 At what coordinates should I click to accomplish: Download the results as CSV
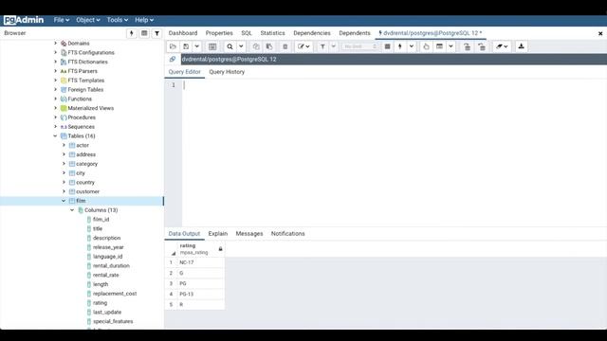[521, 46]
